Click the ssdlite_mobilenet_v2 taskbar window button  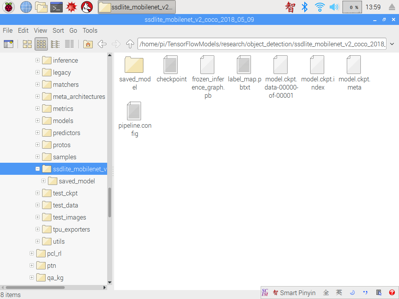pos(137,7)
